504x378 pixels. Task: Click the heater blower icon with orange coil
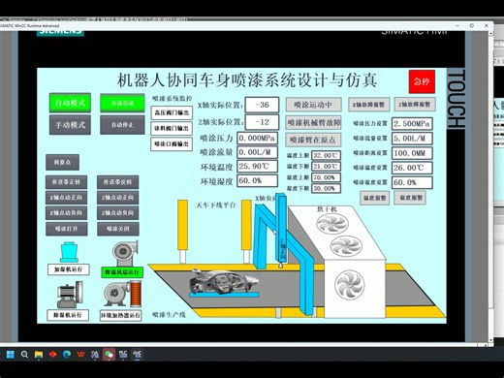[x=123, y=294]
